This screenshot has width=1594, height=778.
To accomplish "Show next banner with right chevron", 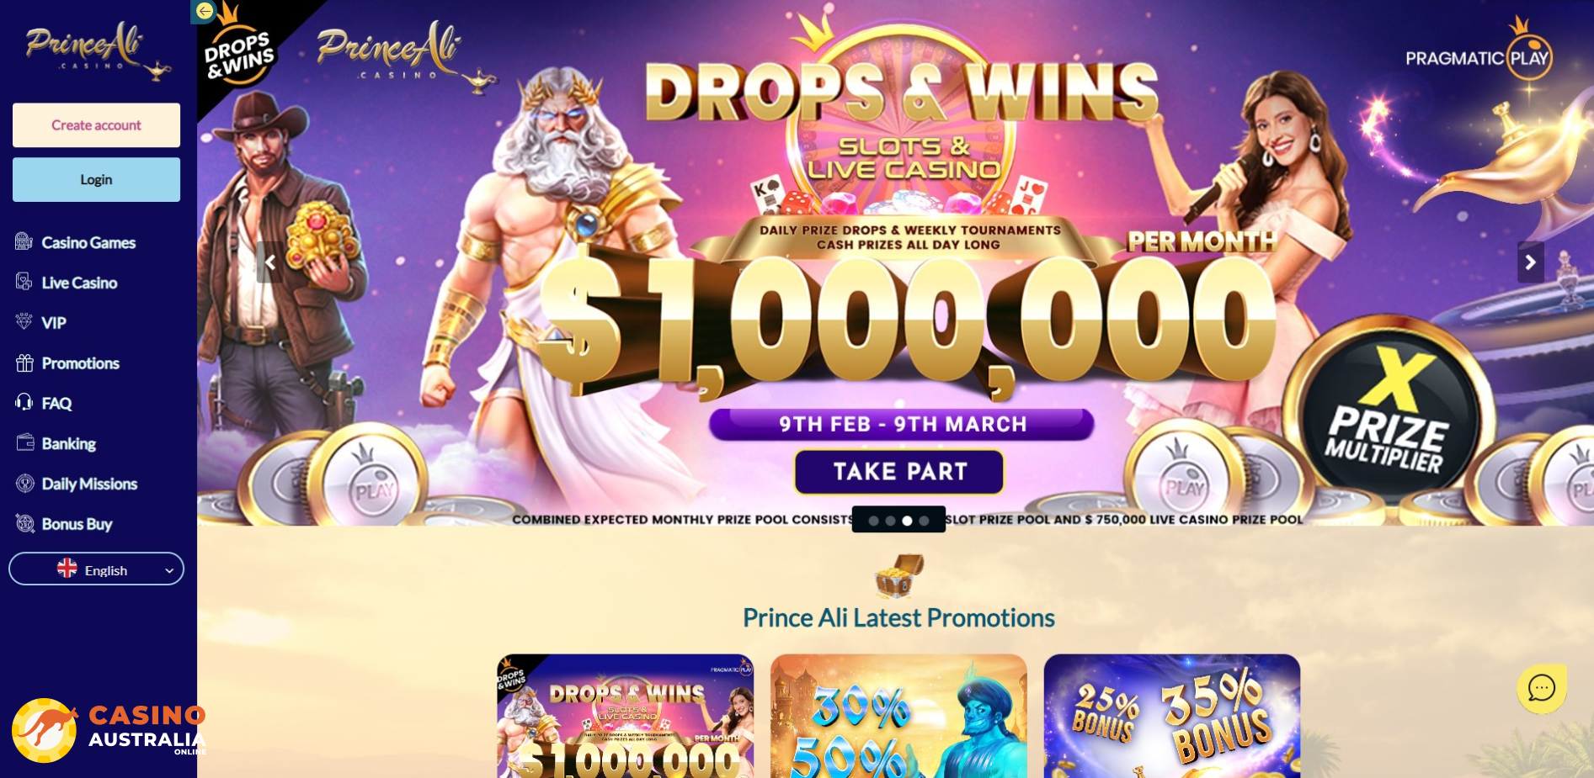I will tap(1530, 262).
